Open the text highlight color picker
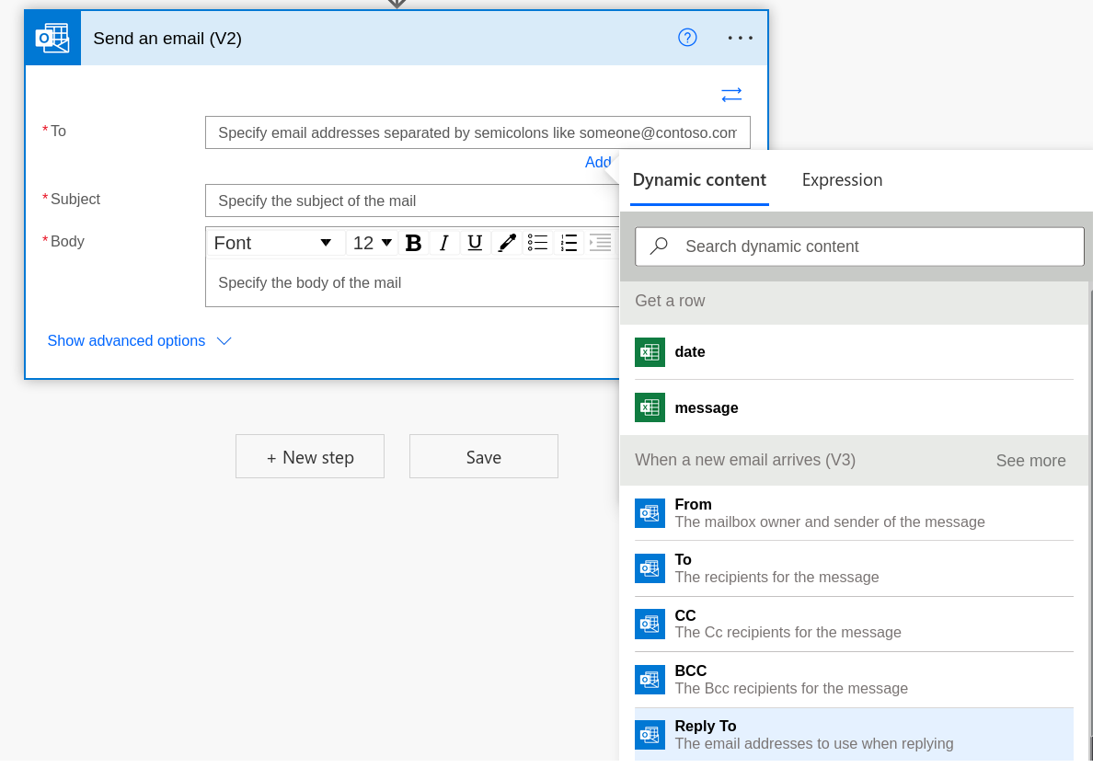 [x=506, y=243]
